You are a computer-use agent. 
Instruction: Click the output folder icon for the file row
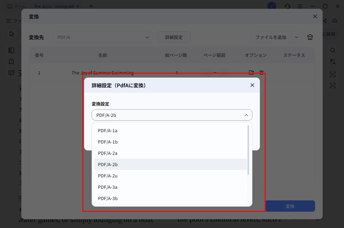[x=251, y=73]
